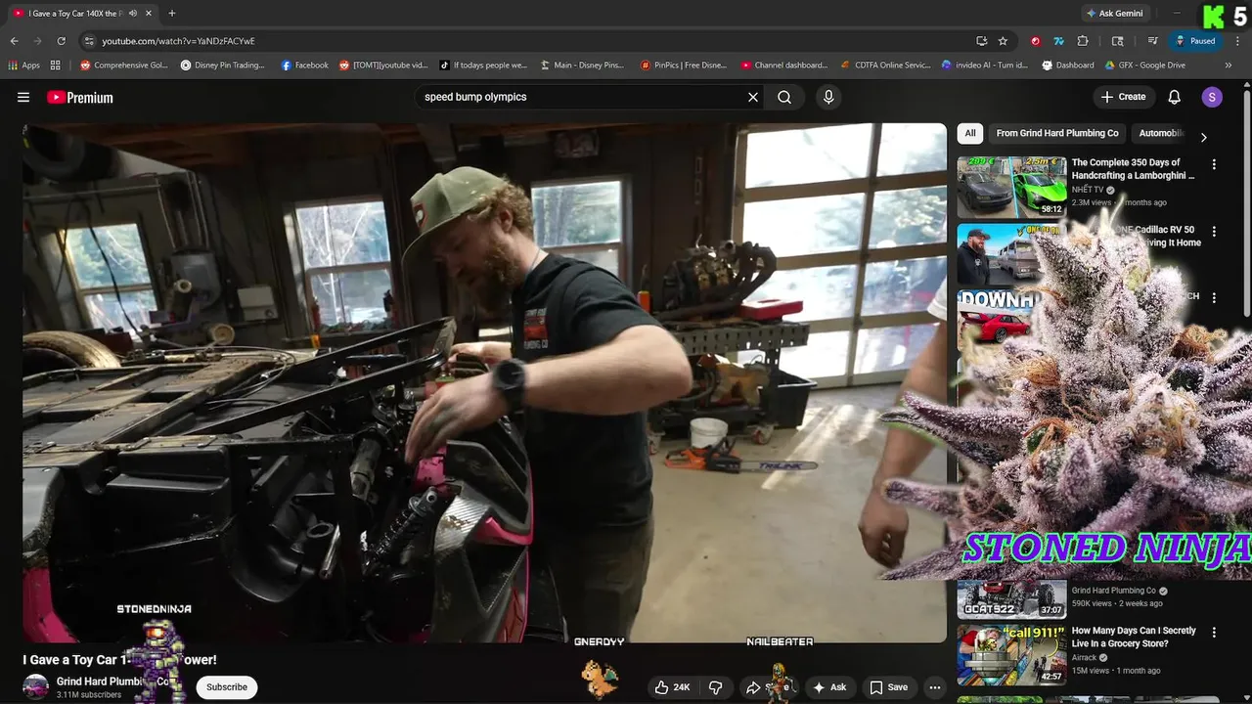Viewport: 1252px width, 704px height.
Task: Open the [TOMT] youtube vid bookmark
Action: [383, 66]
